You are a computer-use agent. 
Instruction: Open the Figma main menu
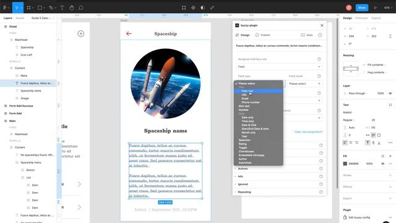pos(6,7)
